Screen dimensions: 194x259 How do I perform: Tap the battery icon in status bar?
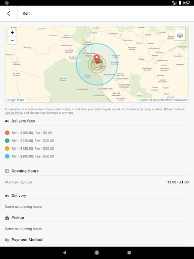coord(180,3)
